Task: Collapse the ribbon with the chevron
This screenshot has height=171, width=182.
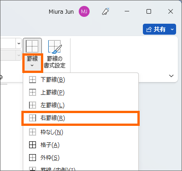Action: pos(171,76)
